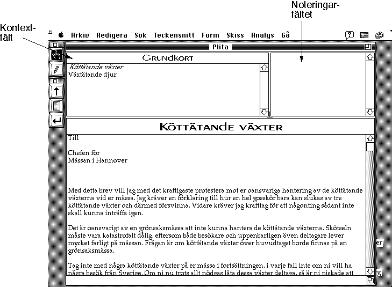Select the pencil edit tool
The image size is (392, 287).
(x=56, y=69)
